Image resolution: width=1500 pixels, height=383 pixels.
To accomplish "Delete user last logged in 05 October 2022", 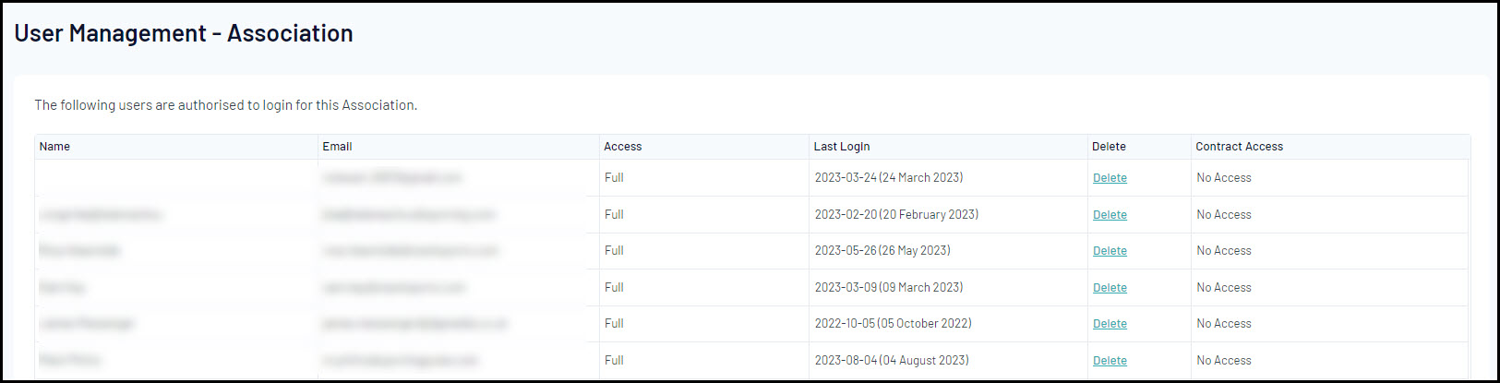I will pyautogui.click(x=1110, y=324).
